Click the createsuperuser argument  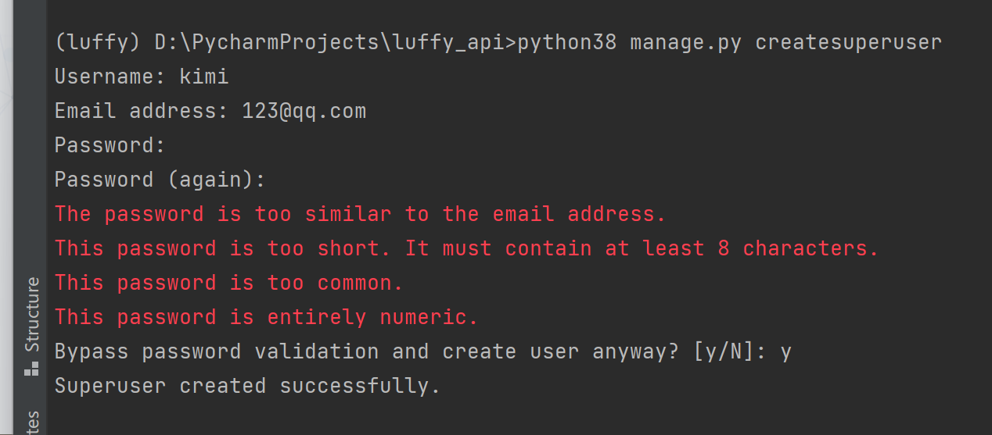click(848, 42)
